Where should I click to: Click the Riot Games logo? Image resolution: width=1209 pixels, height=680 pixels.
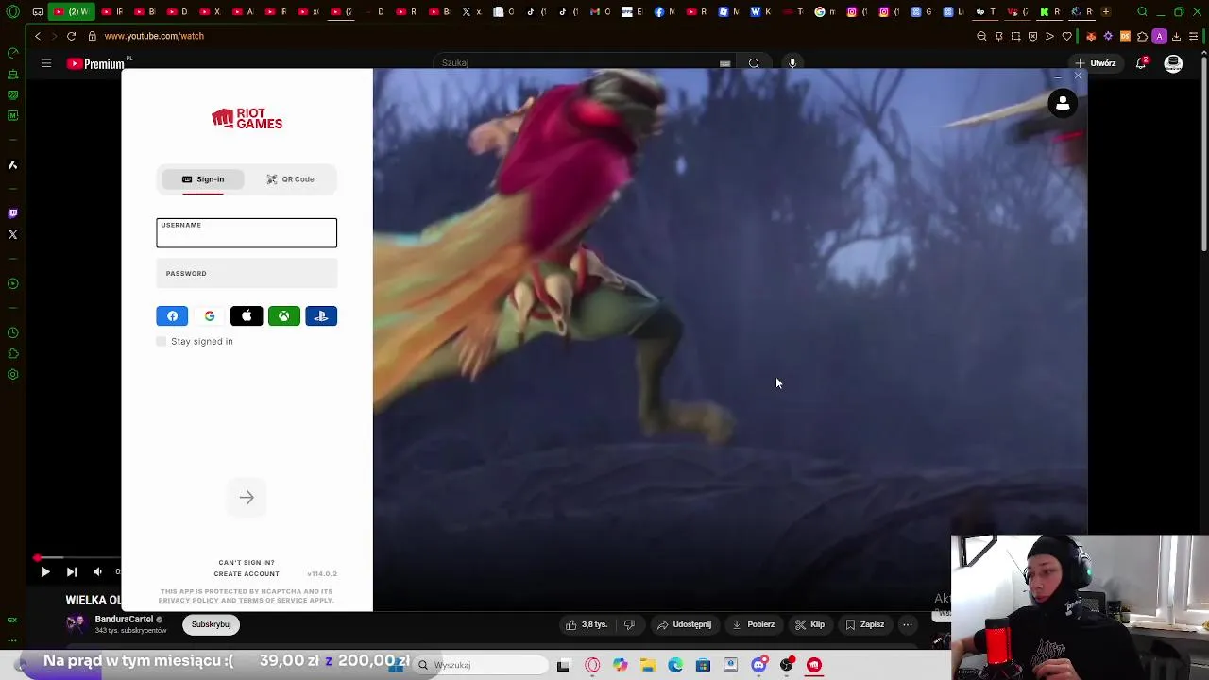pos(247,119)
